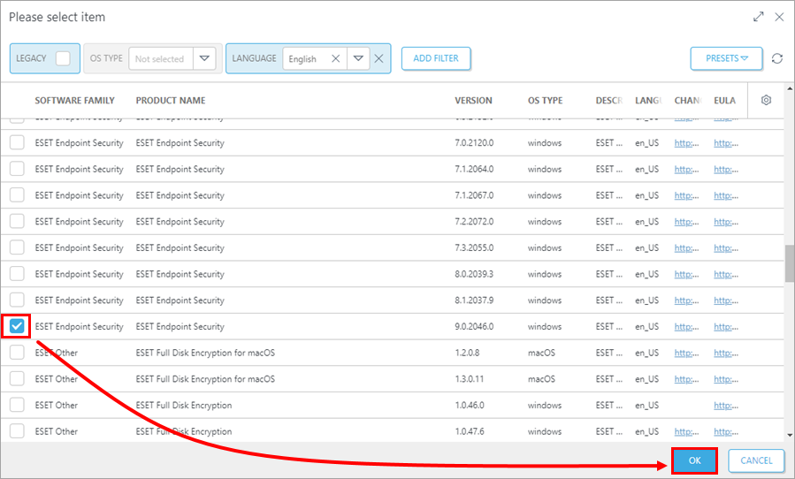Refresh the item list with the reload icon
The image size is (795, 479).
[x=776, y=58]
